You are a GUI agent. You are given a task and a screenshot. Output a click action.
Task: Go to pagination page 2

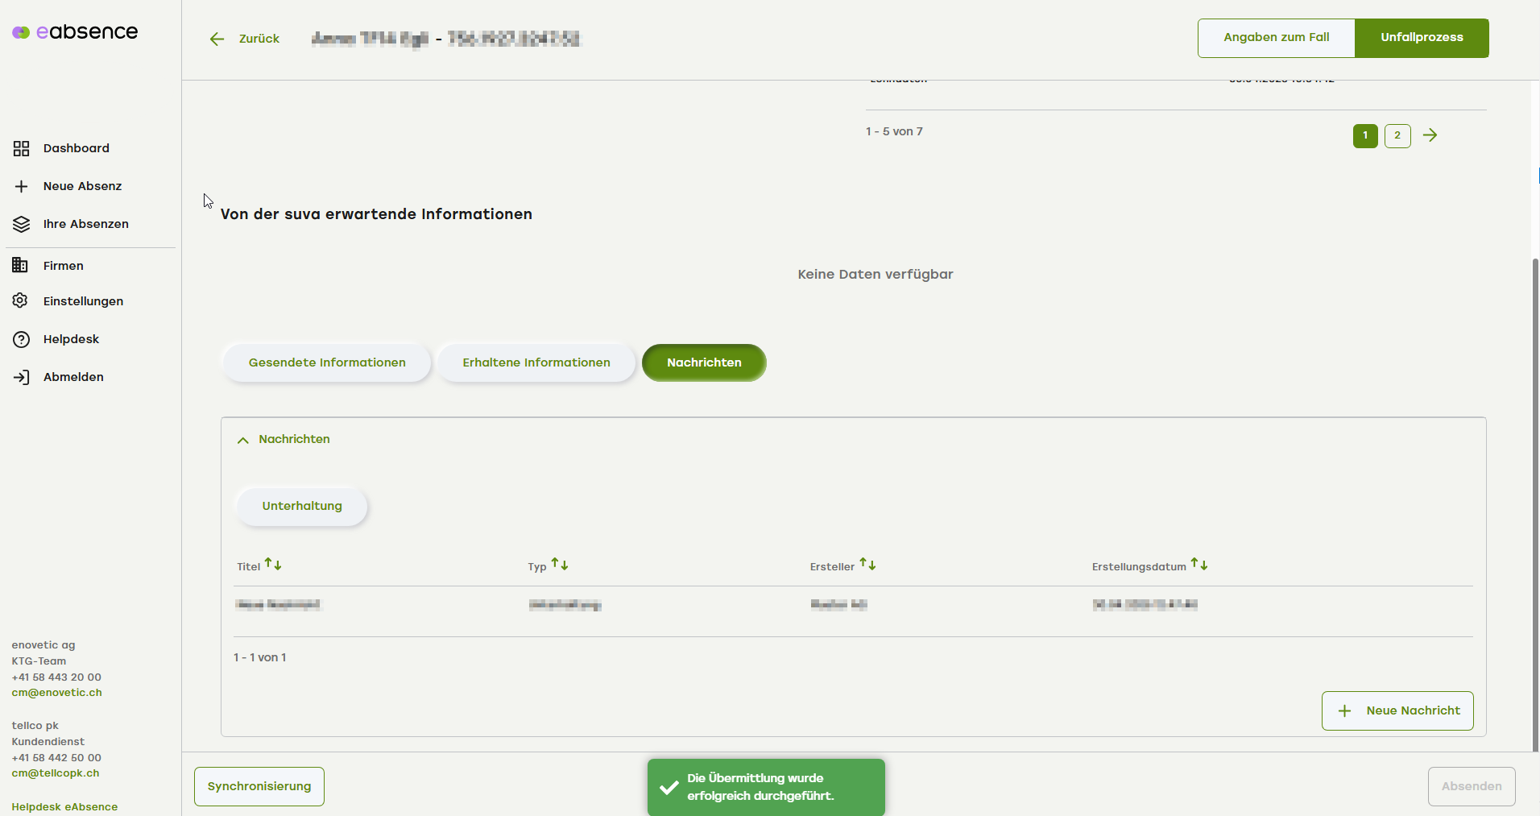1397,135
